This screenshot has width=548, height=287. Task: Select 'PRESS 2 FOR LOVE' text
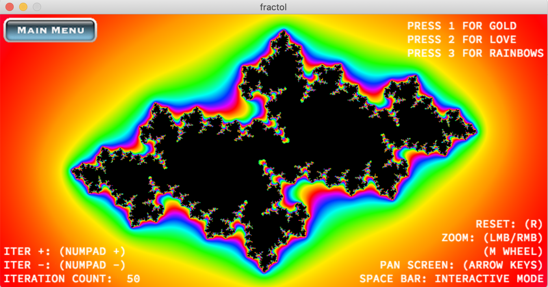coord(462,40)
